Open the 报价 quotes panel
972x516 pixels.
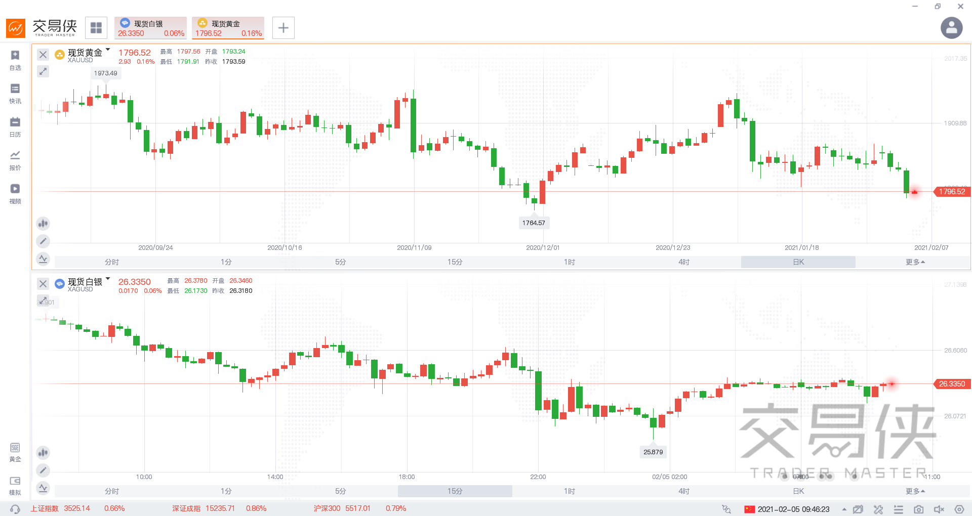point(15,160)
